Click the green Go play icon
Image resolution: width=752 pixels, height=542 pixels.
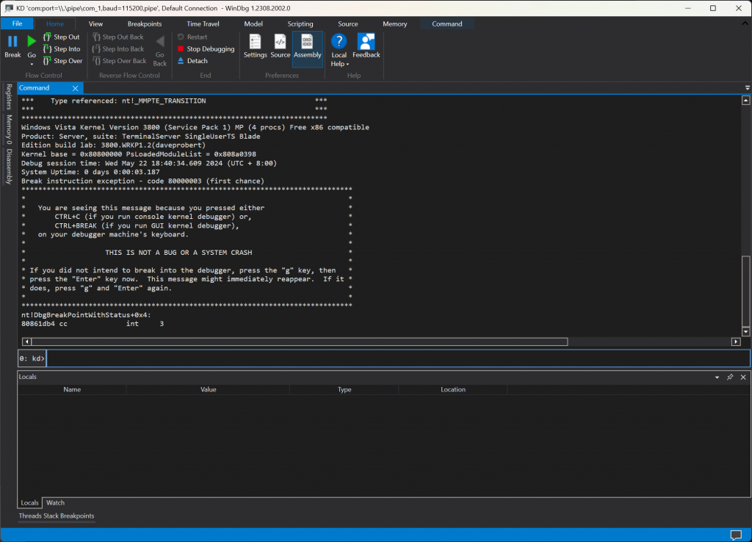click(x=32, y=42)
